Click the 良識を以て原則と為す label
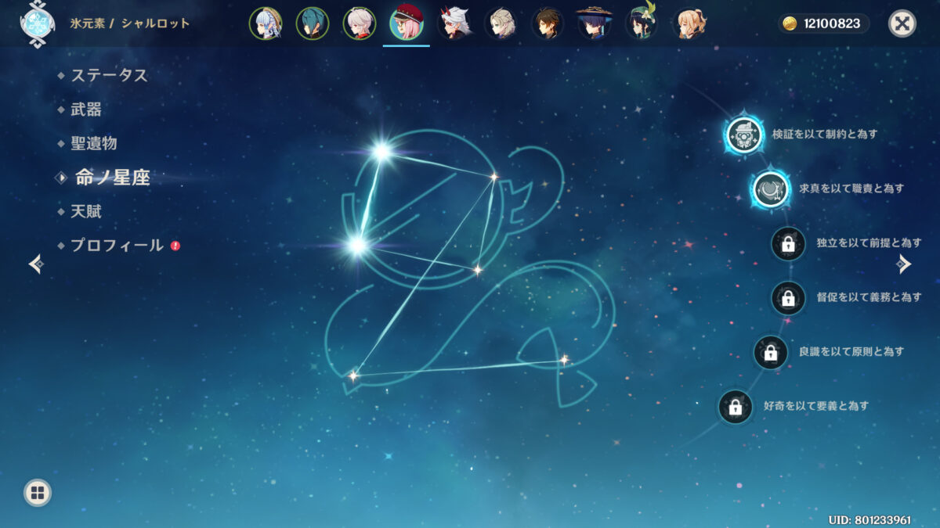Image resolution: width=940 pixels, height=528 pixels. [851, 352]
